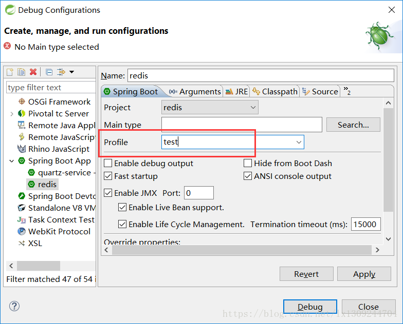This screenshot has height=324, width=403.
Task: Select the Rhino JavaScript tree item
Action: 59,149
